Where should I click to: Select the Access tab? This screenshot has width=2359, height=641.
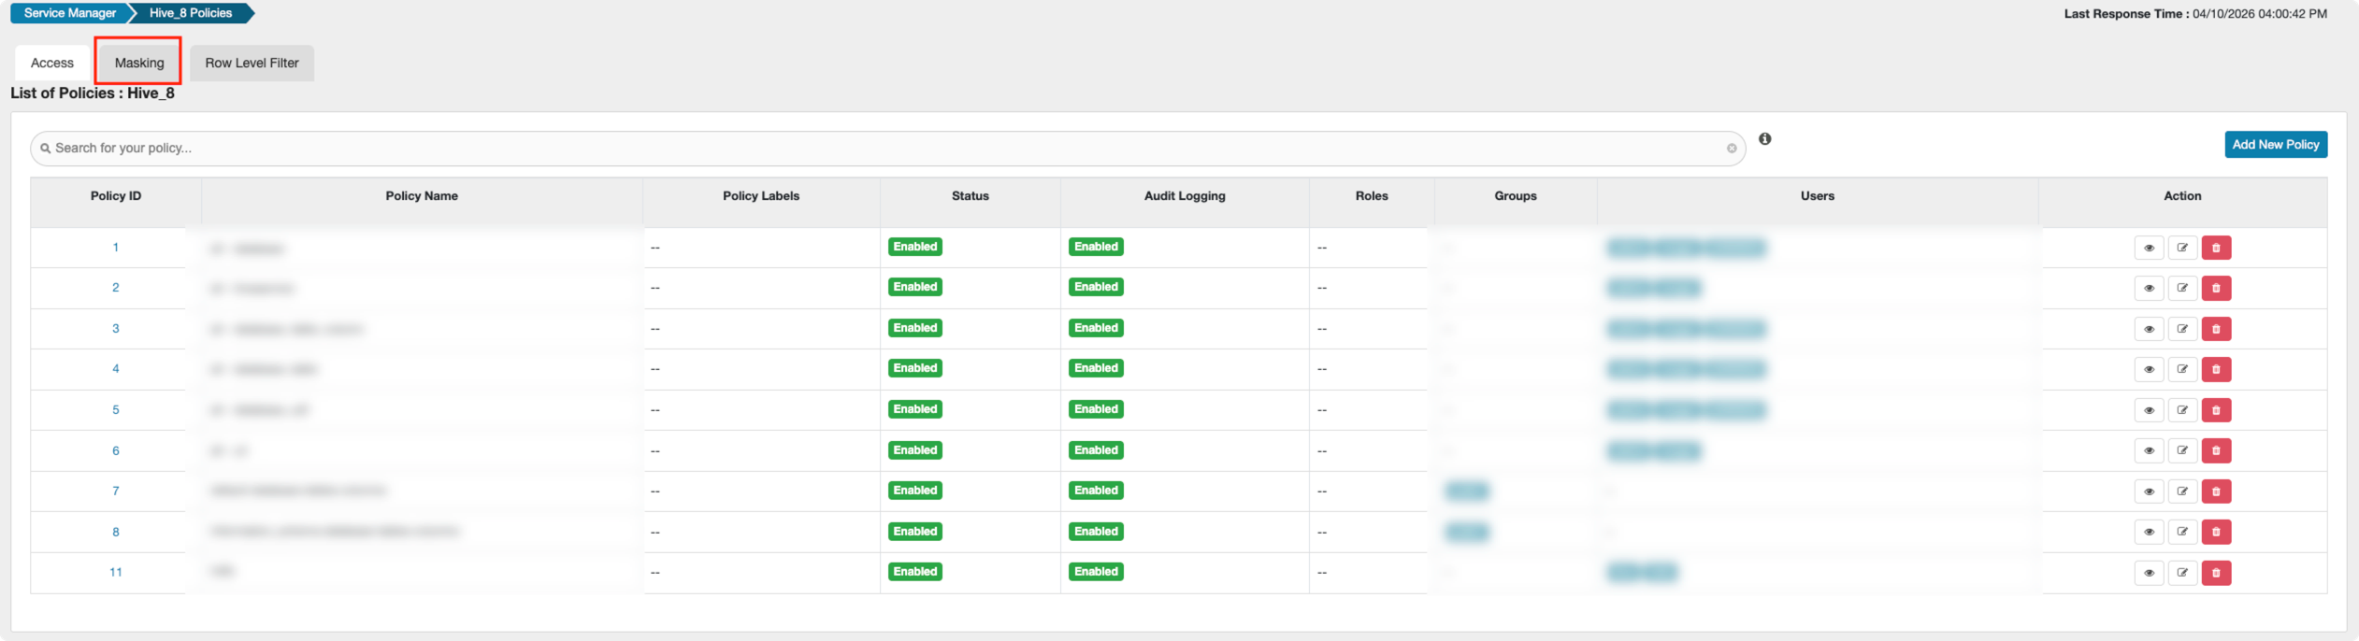click(52, 63)
